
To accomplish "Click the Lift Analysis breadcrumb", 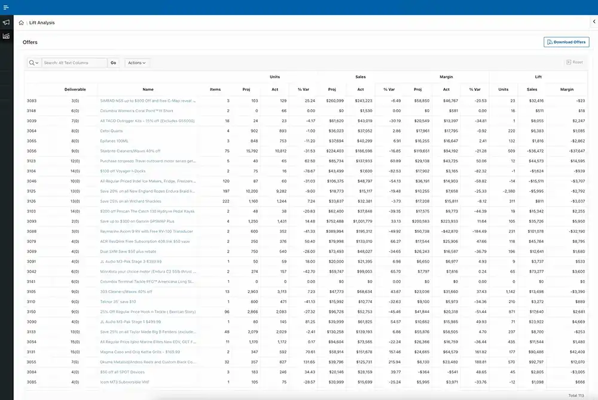I will 42,23.
